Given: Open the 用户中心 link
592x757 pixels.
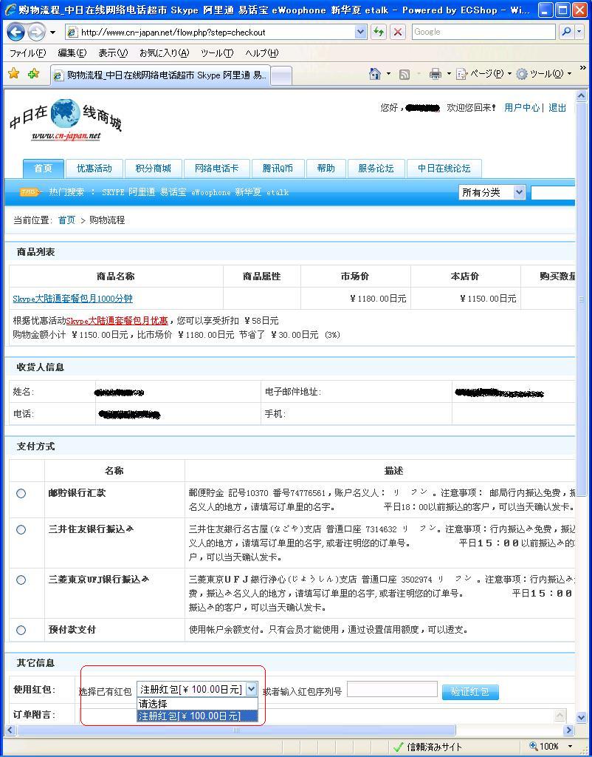Looking at the screenshot, I should click(x=522, y=108).
